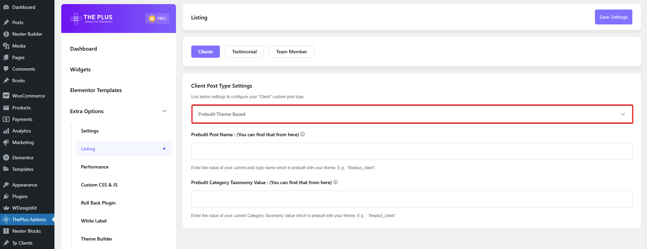Click info icon beside Prebuilt Post Name
Image resolution: width=647 pixels, height=249 pixels.
point(303,135)
